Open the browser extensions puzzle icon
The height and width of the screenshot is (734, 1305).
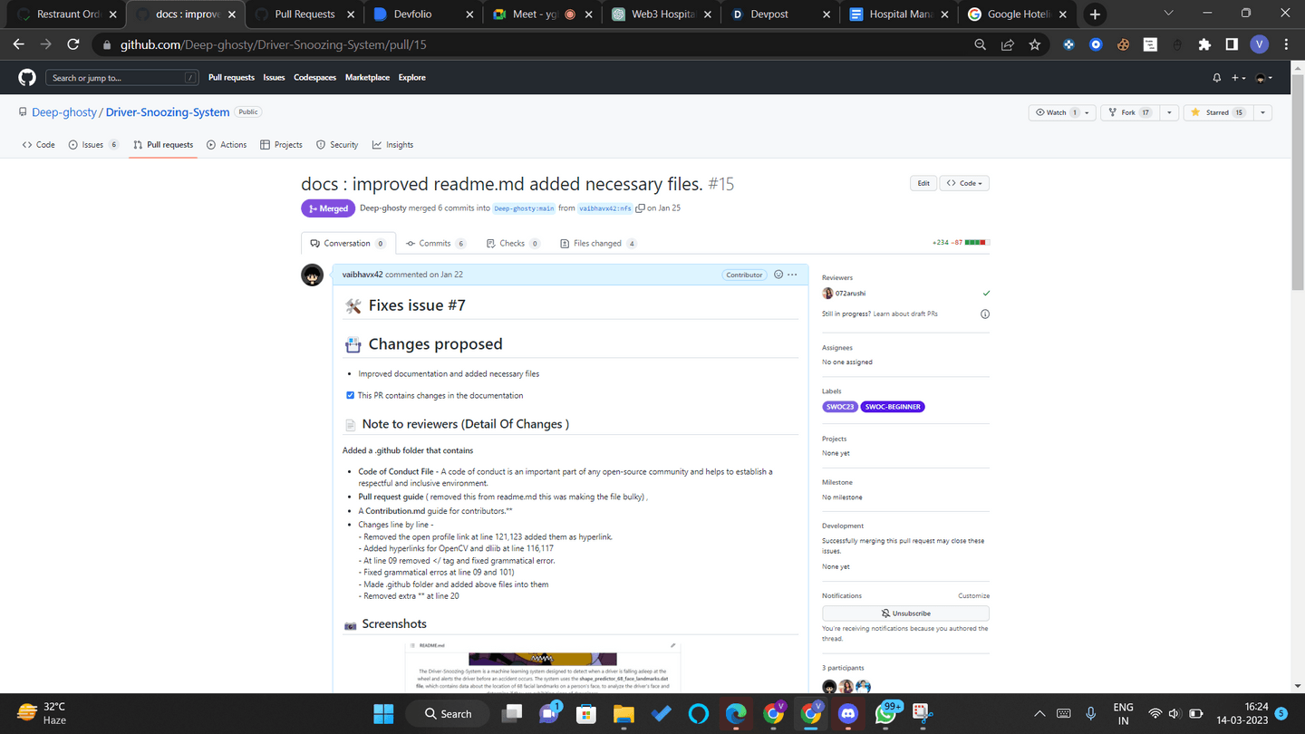(1204, 44)
